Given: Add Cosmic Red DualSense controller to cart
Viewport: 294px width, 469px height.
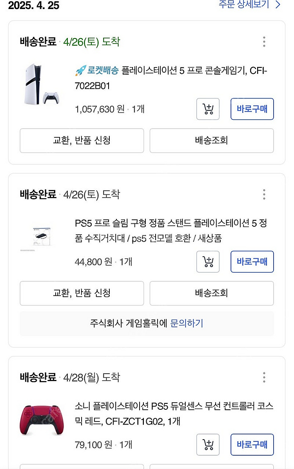Looking at the screenshot, I should [x=208, y=444].
